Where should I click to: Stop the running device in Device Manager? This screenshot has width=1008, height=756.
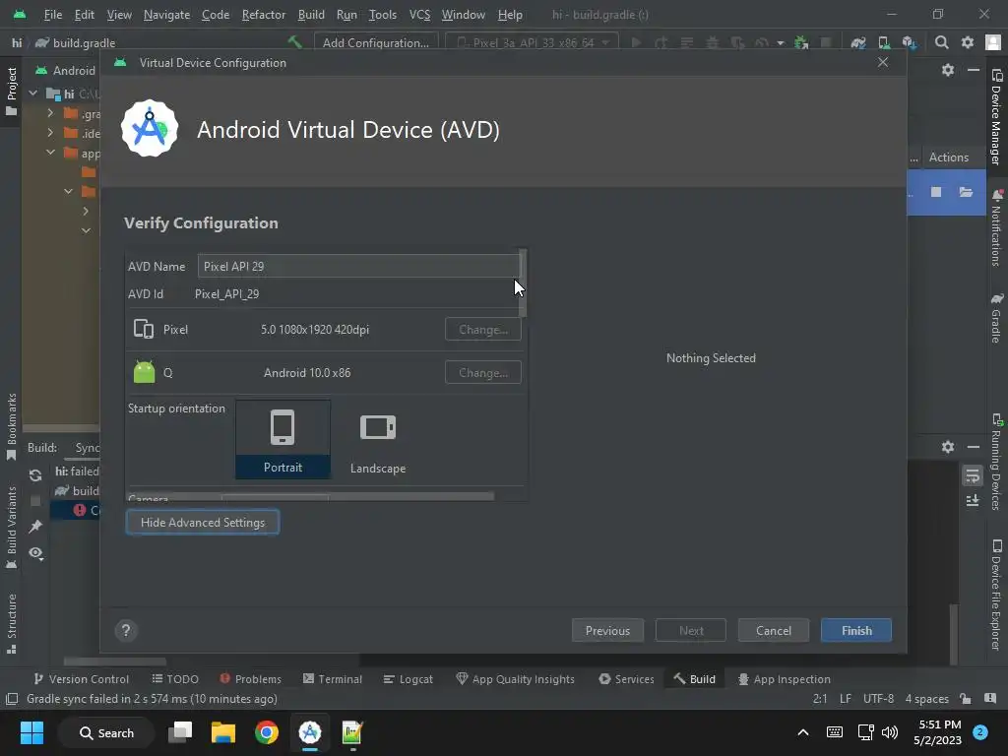click(936, 192)
